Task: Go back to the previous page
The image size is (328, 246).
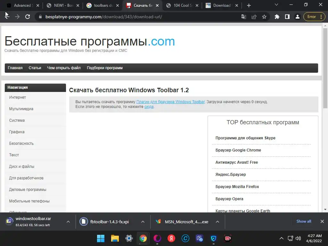Action: point(7,17)
